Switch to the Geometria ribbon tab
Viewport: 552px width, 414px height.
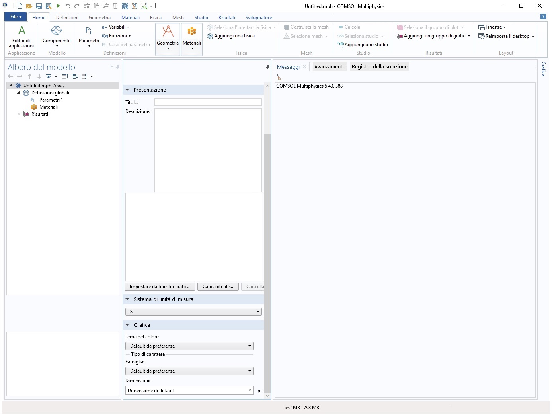coord(99,18)
